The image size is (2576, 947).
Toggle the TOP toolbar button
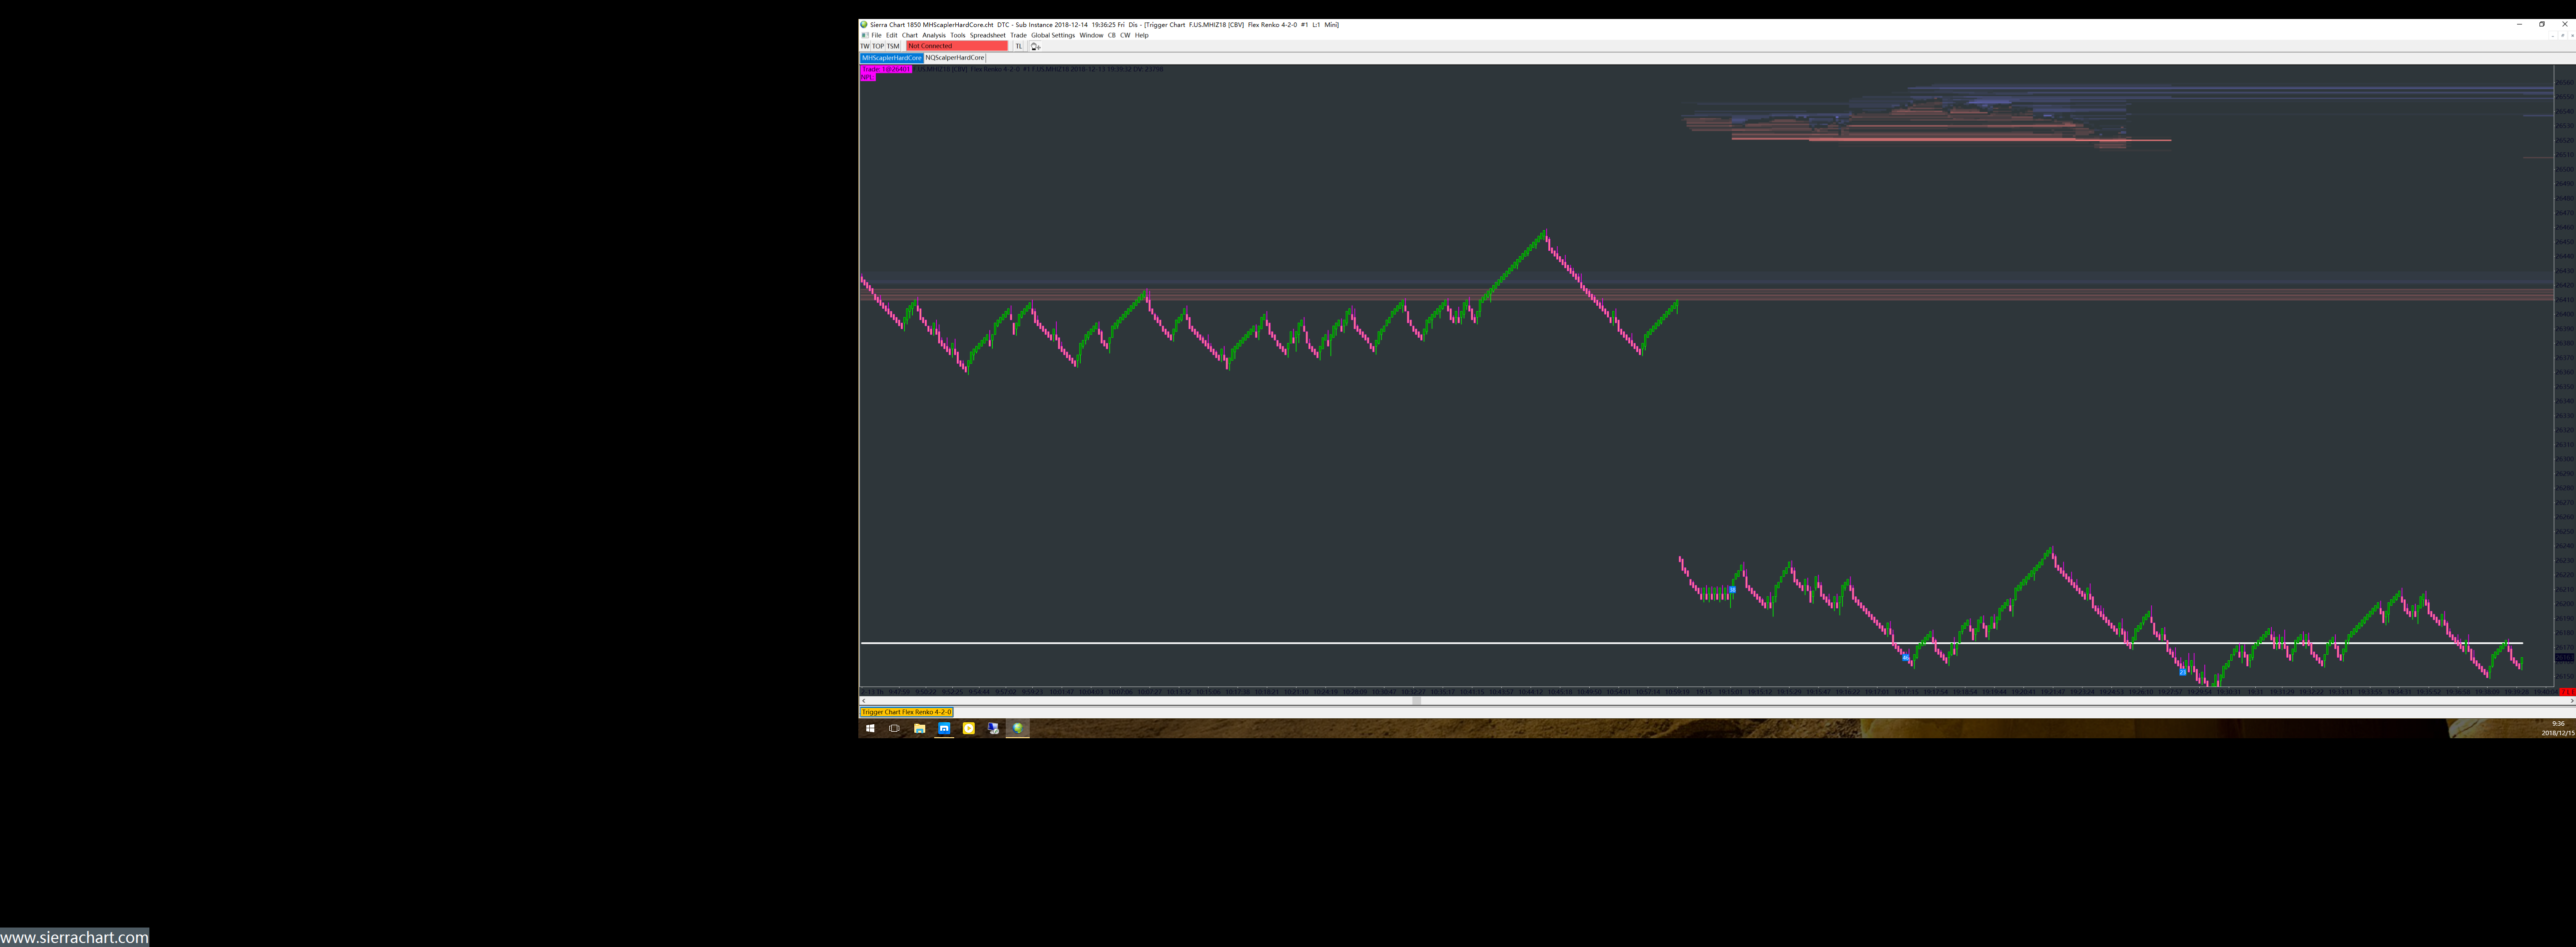pos(878,46)
